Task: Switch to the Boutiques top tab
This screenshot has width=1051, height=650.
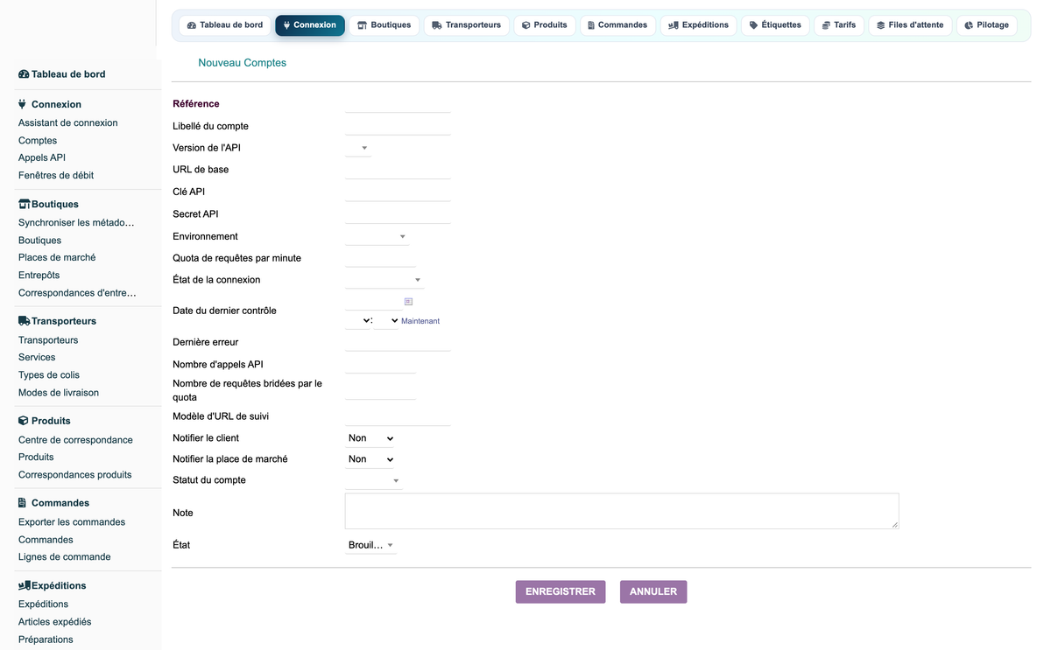Action: pos(384,25)
